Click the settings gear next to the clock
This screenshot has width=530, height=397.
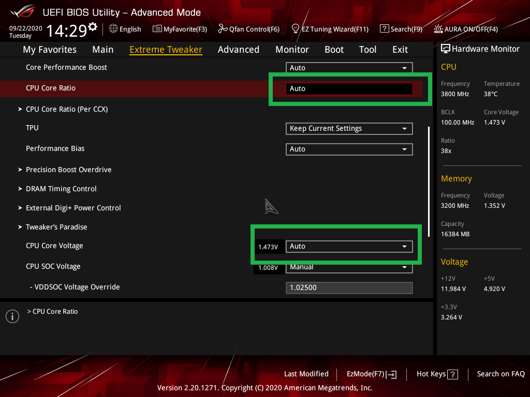(93, 27)
